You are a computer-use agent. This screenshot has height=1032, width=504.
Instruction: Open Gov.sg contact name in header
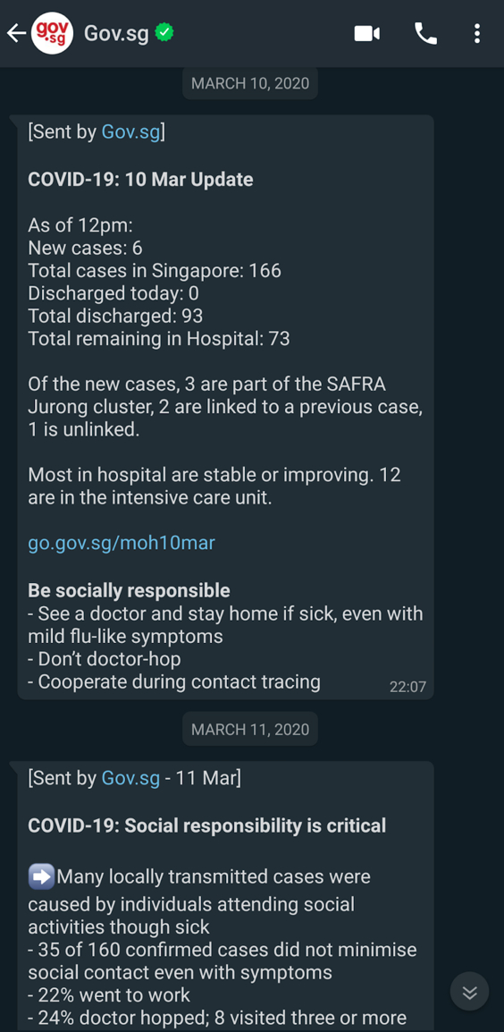tap(117, 33)
